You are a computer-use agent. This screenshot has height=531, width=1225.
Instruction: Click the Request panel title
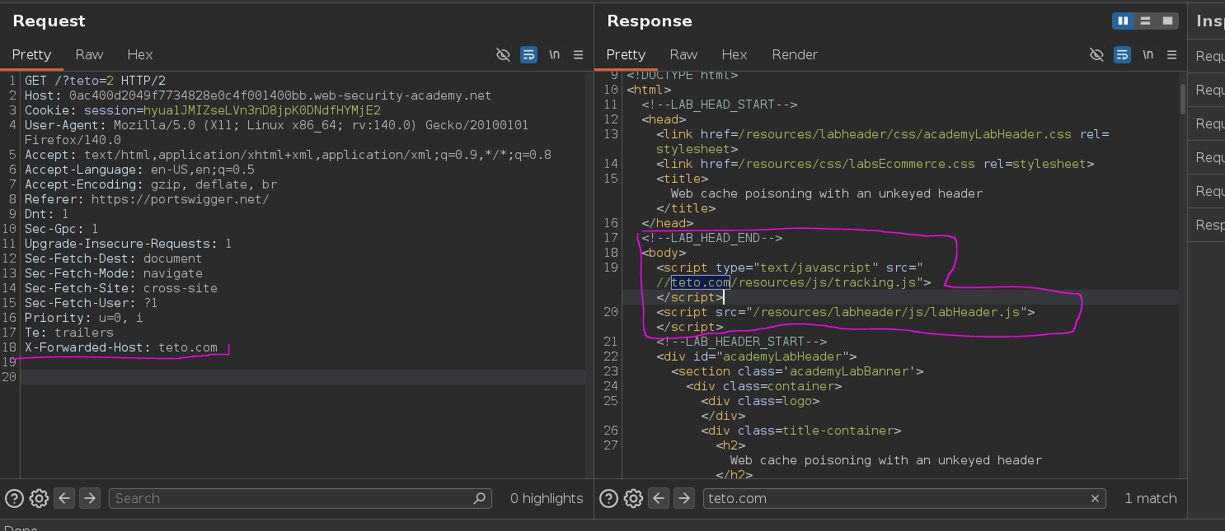pos(49,21)
